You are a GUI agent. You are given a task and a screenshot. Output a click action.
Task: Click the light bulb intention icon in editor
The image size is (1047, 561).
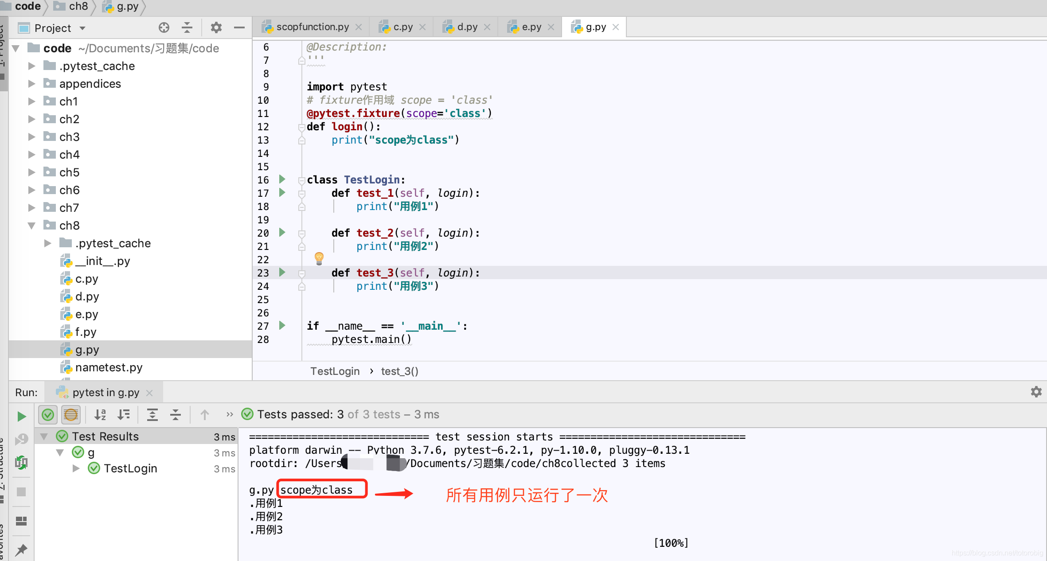click(319, 258)
